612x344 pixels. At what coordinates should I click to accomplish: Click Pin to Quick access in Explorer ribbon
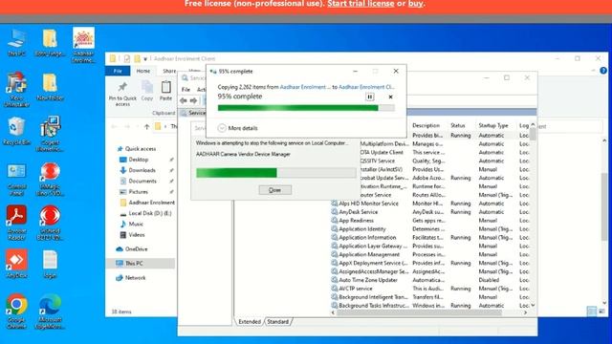[122, 94]
